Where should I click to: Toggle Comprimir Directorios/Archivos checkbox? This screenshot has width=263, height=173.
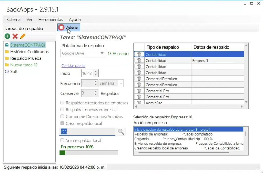62,116
